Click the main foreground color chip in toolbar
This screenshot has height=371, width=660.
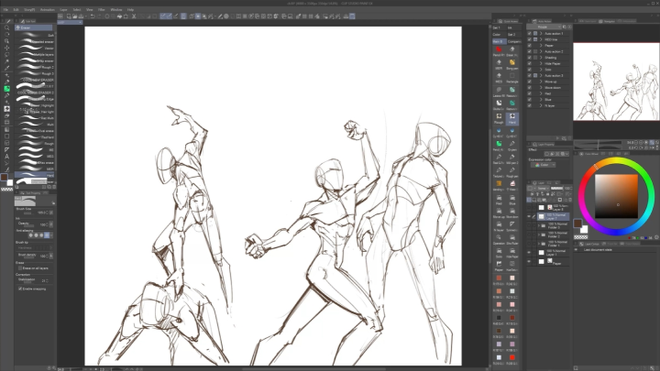point(5,177)
